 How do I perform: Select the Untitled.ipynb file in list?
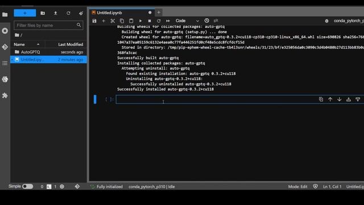tap(48, 60)
